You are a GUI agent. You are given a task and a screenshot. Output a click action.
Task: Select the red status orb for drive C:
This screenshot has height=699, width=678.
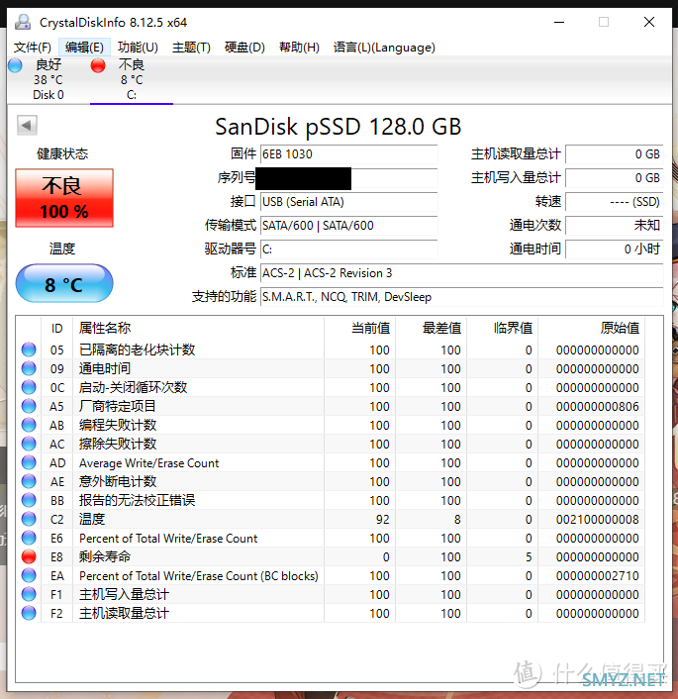(x=98, y=65)
